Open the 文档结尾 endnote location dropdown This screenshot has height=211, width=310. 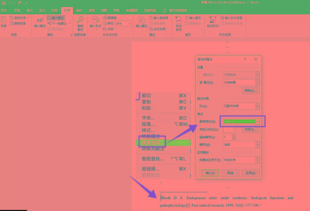tap(257, 82)
